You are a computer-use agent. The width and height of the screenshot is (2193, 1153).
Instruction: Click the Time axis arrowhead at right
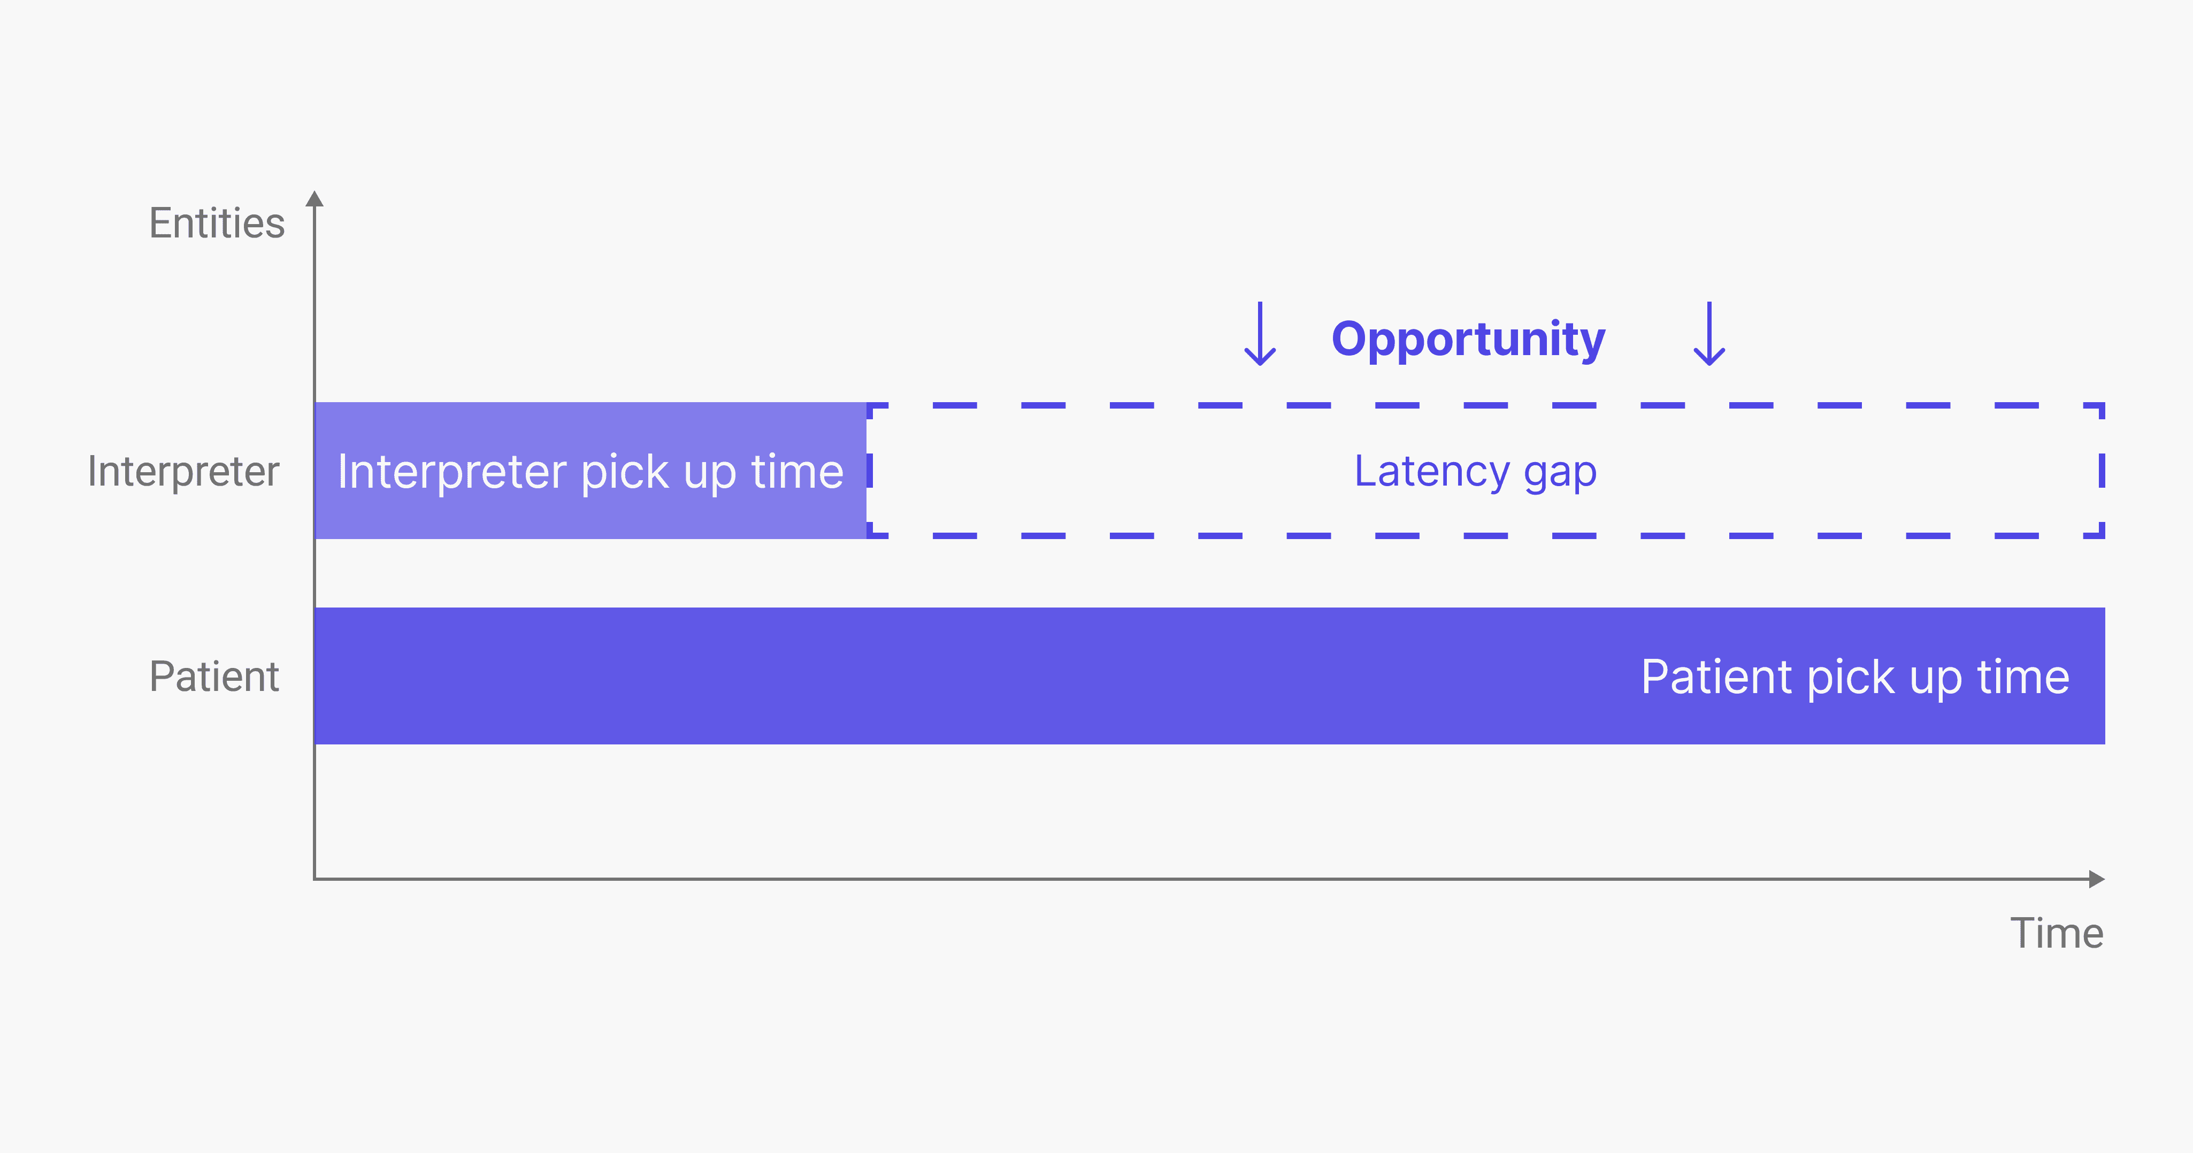click(2097, 879)
